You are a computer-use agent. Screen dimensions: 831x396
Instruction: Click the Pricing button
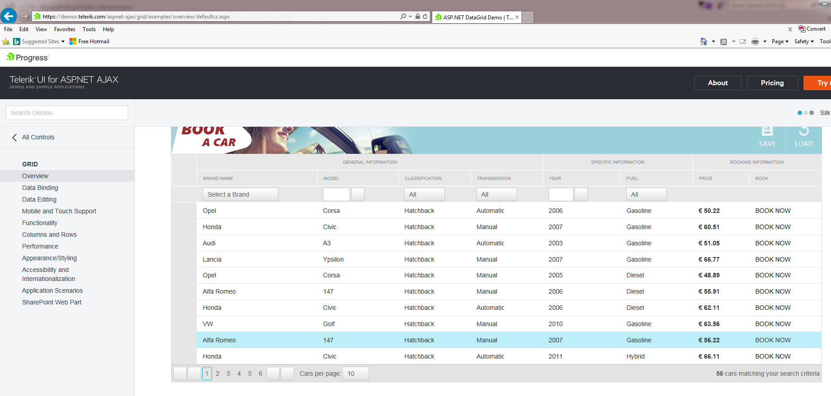tap(772, 83)
